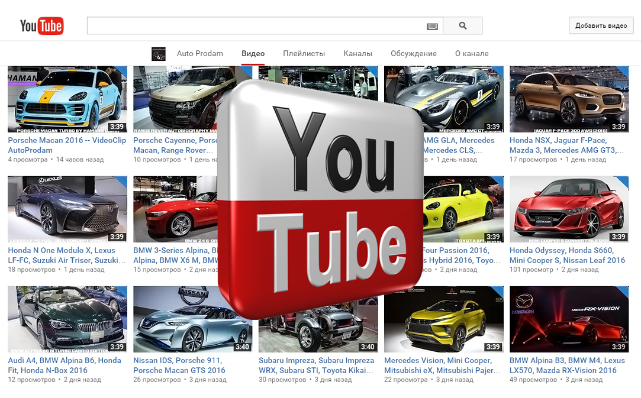Open the on-screen keyboard icon in search box

coord(432,26)
